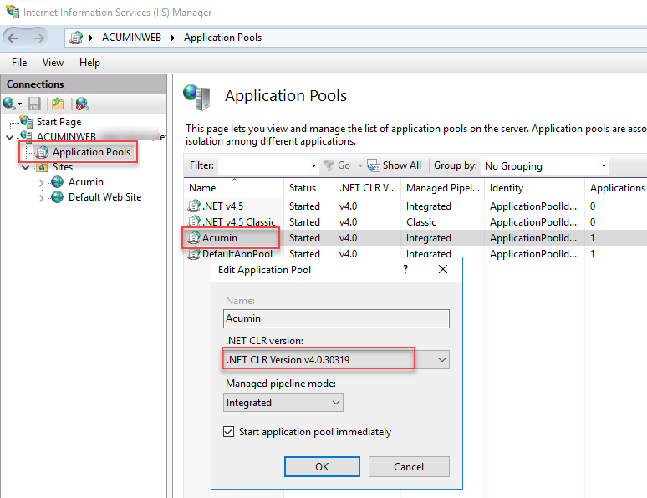
Task: Click the Application Pools breadcrumb
Action: point(222,38)
